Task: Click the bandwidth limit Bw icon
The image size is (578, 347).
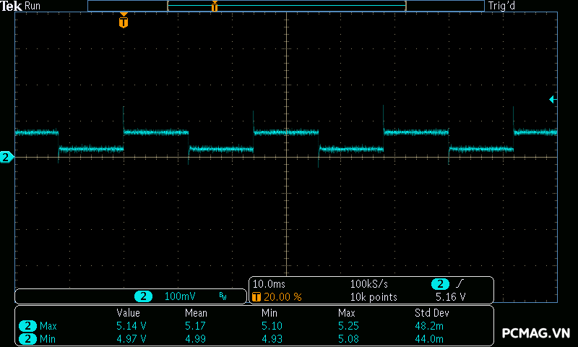Action: [223, 296]
